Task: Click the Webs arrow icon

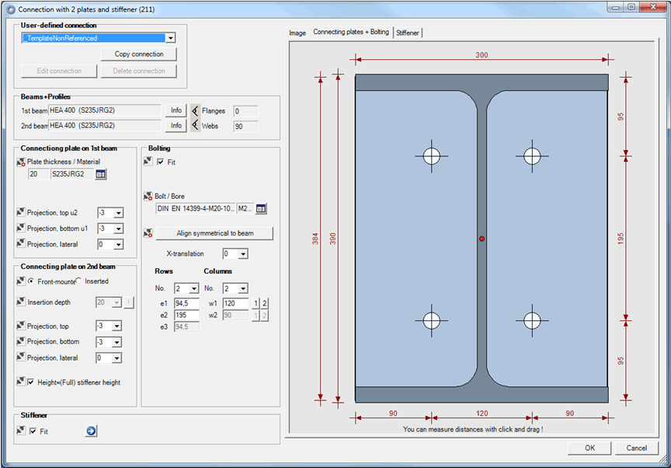Action: coord(195,126)
